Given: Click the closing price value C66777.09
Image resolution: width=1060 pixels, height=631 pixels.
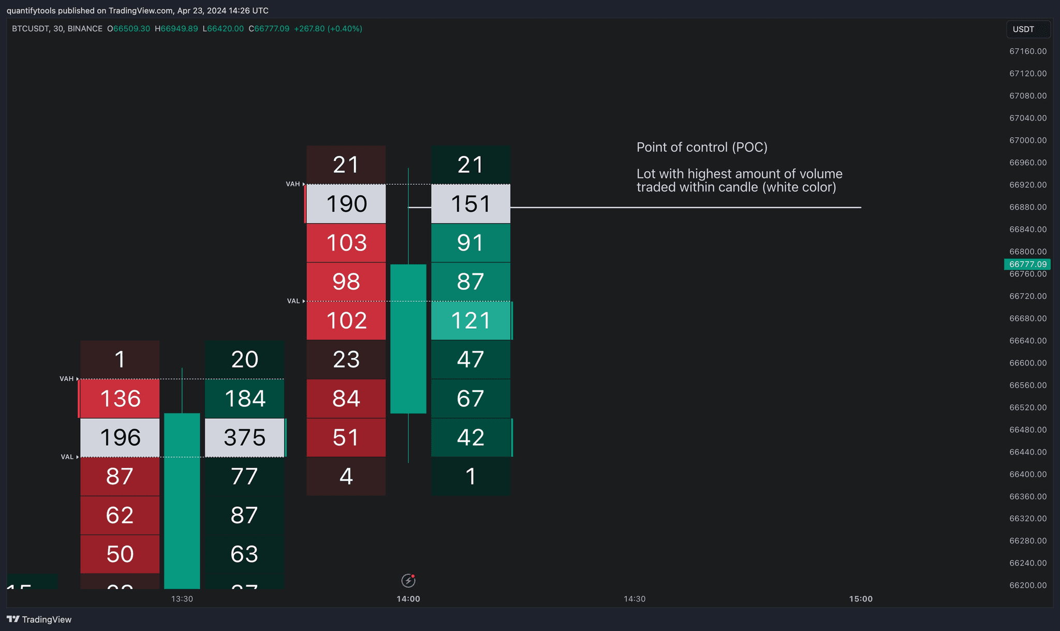Looking at the screenshot, I should pos(269,29).
